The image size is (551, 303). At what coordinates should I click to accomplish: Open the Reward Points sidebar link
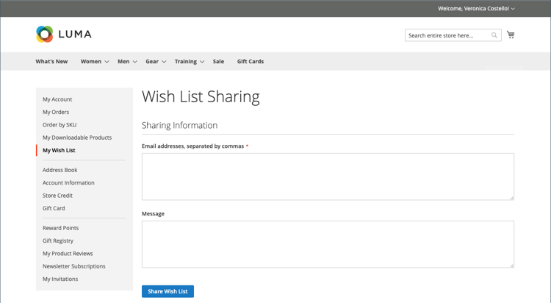coord(60,228)
